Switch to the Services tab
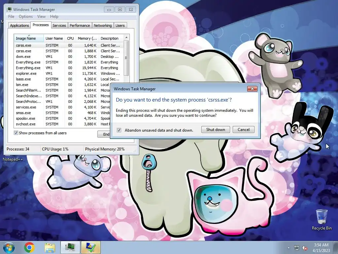Screen dimensions: 338x254 [x=59, y=25]
